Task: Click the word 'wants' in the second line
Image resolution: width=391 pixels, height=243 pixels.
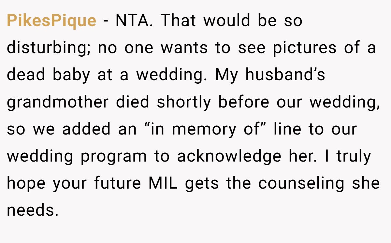Action: [184, 48]
